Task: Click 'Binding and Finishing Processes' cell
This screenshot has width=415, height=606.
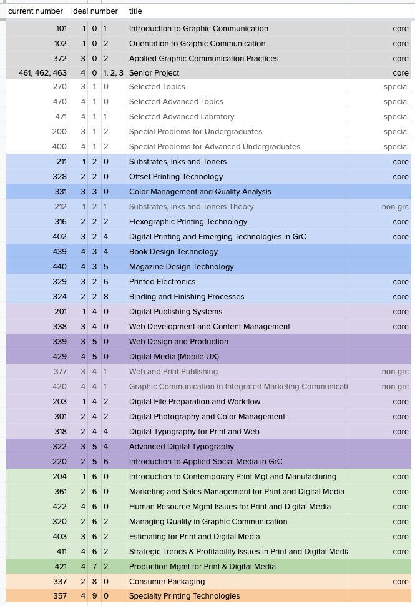Action: coord(237,297)
